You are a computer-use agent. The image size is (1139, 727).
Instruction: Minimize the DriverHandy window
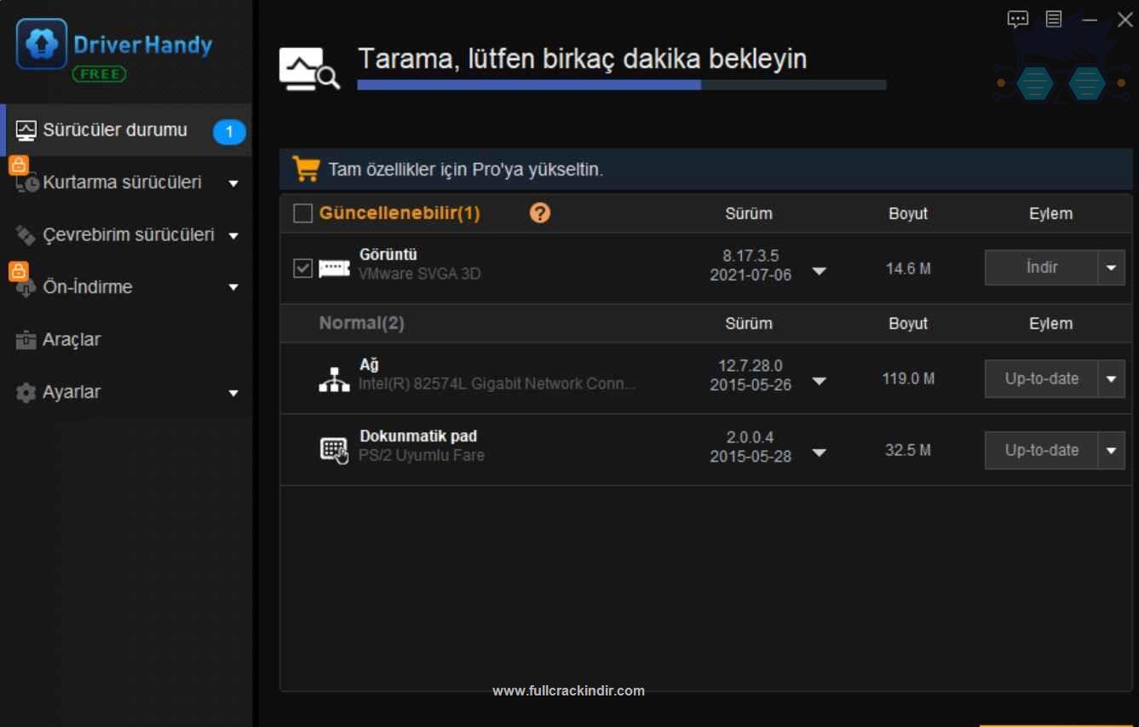(1090, 20)
